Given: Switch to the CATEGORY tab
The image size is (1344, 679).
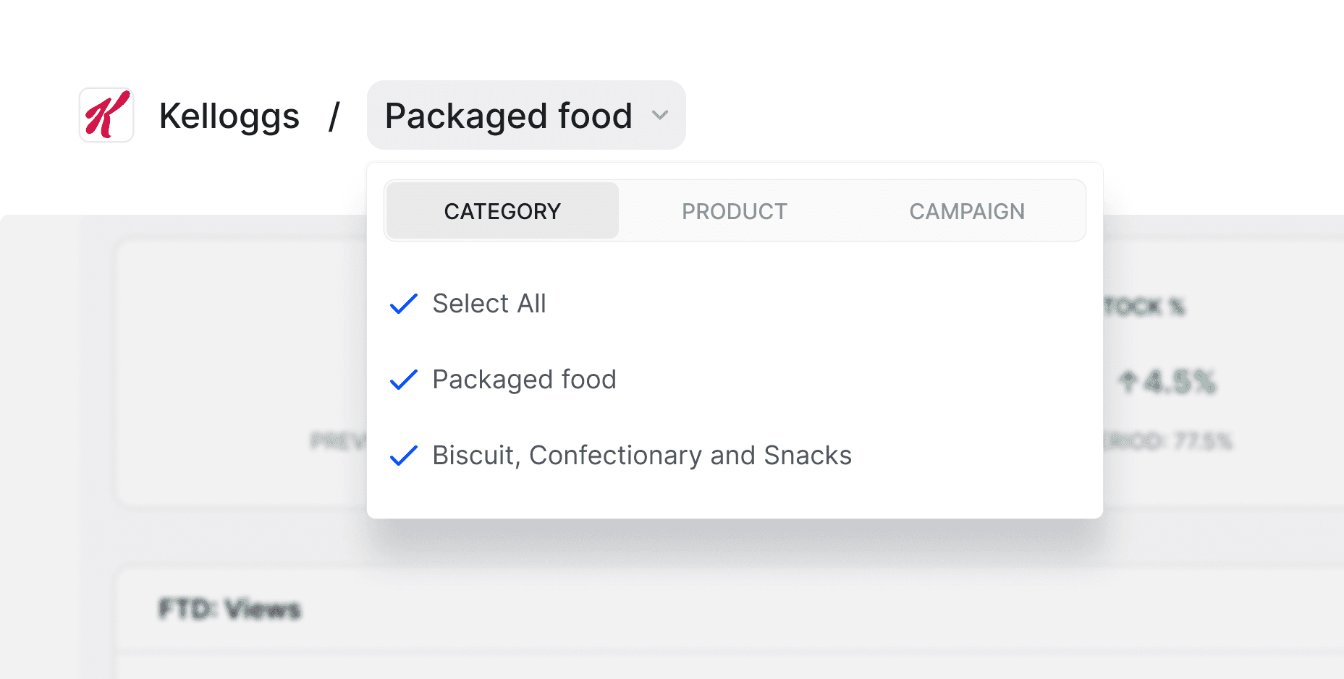Looking at the screenshot, I should pos(502,211).
